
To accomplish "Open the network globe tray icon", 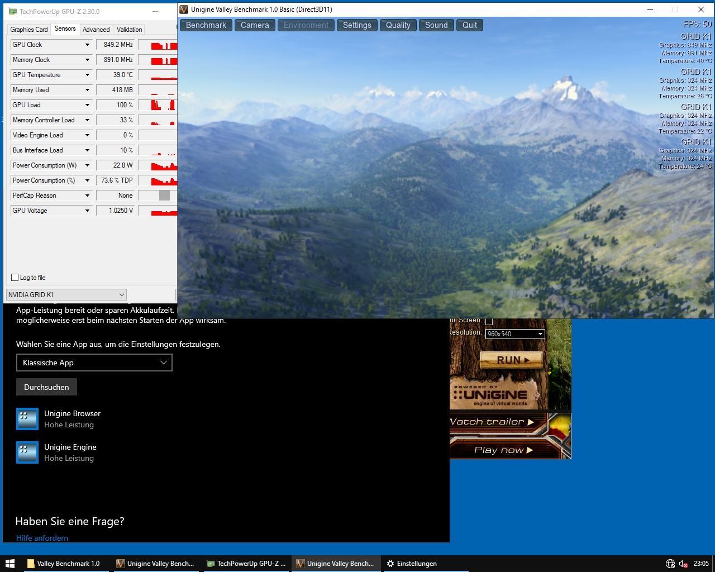I will tap(670, 564).
